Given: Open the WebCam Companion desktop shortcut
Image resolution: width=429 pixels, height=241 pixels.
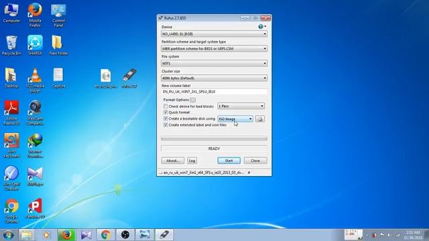Looking at the screenshot, I should pos(35,113).
